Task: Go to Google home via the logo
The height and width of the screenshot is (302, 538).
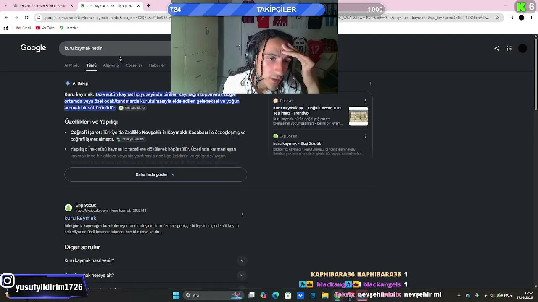Action: pos(33,48)
